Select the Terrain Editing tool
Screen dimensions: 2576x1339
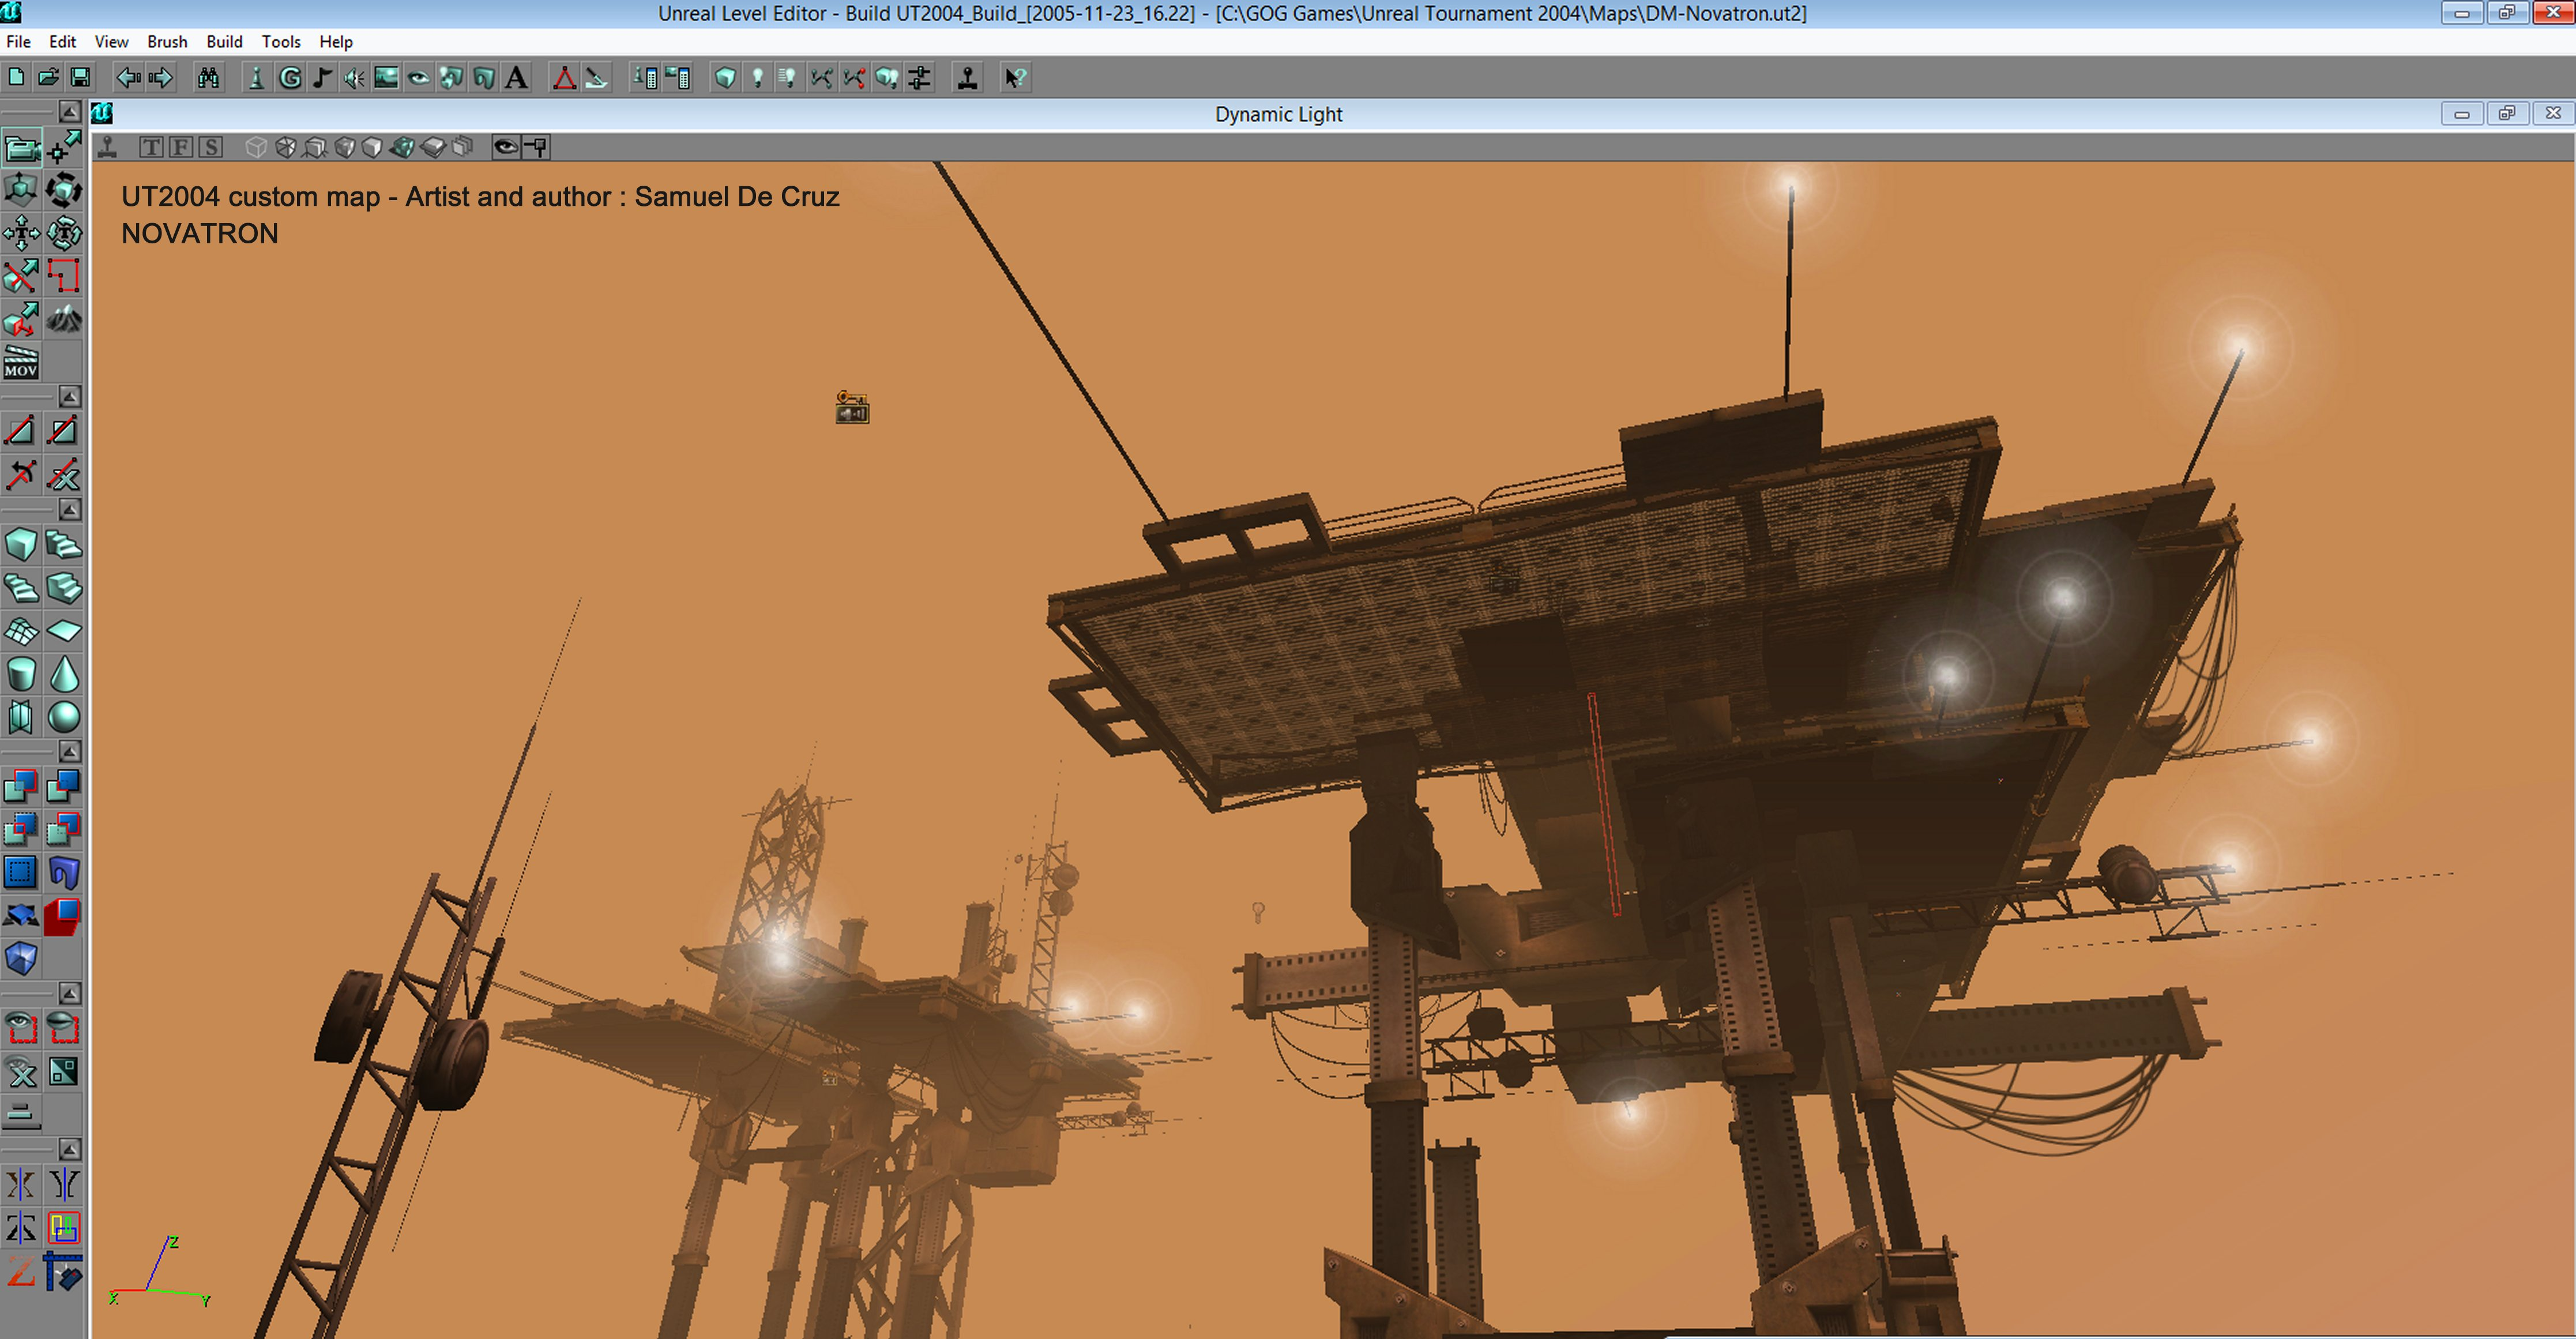coord(63,320)
